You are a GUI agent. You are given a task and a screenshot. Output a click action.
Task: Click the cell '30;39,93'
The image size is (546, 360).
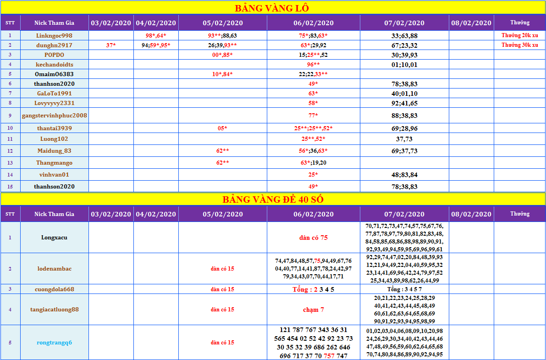[x=404, y=55]
